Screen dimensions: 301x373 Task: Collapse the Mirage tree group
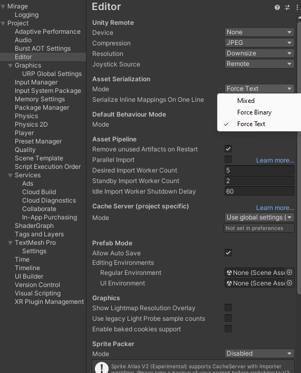(3, 6)
